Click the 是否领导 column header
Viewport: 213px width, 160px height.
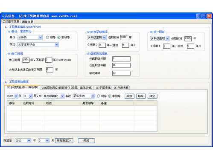tap(90, 103)
